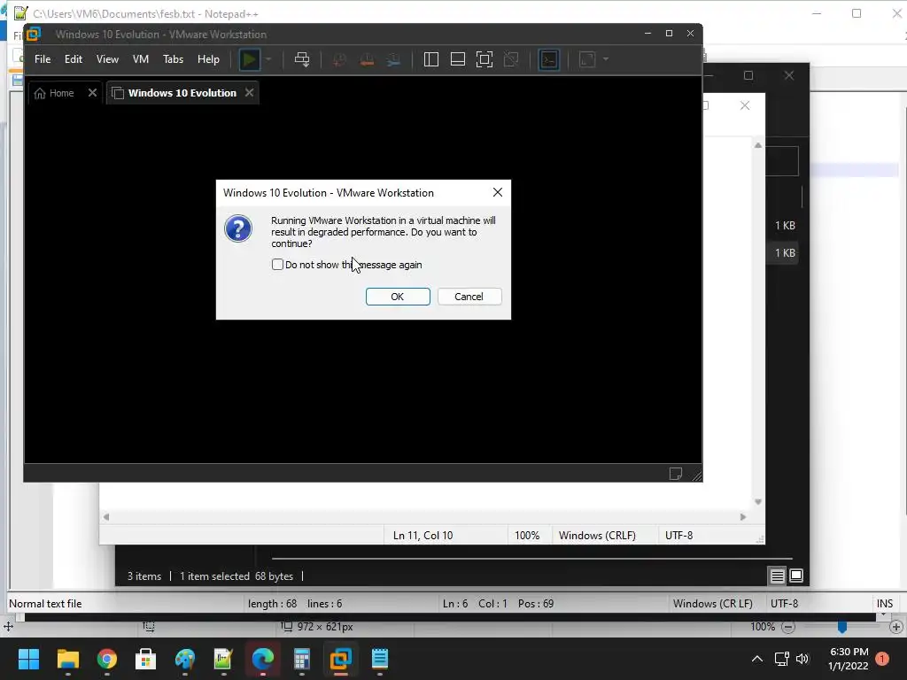Image resolution: width=907 pixels, height=680 pixels.
Task: Open Notepad++ from the taskbar
Action: (223, 659)
